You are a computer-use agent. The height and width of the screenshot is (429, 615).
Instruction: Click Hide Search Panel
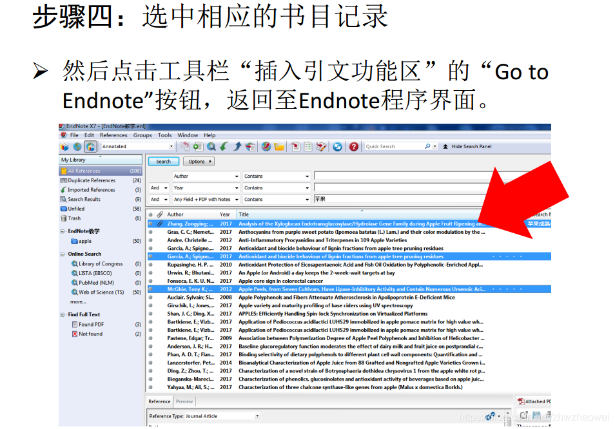pos(467,146)
